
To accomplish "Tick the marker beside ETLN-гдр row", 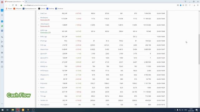I will point(38,41).
